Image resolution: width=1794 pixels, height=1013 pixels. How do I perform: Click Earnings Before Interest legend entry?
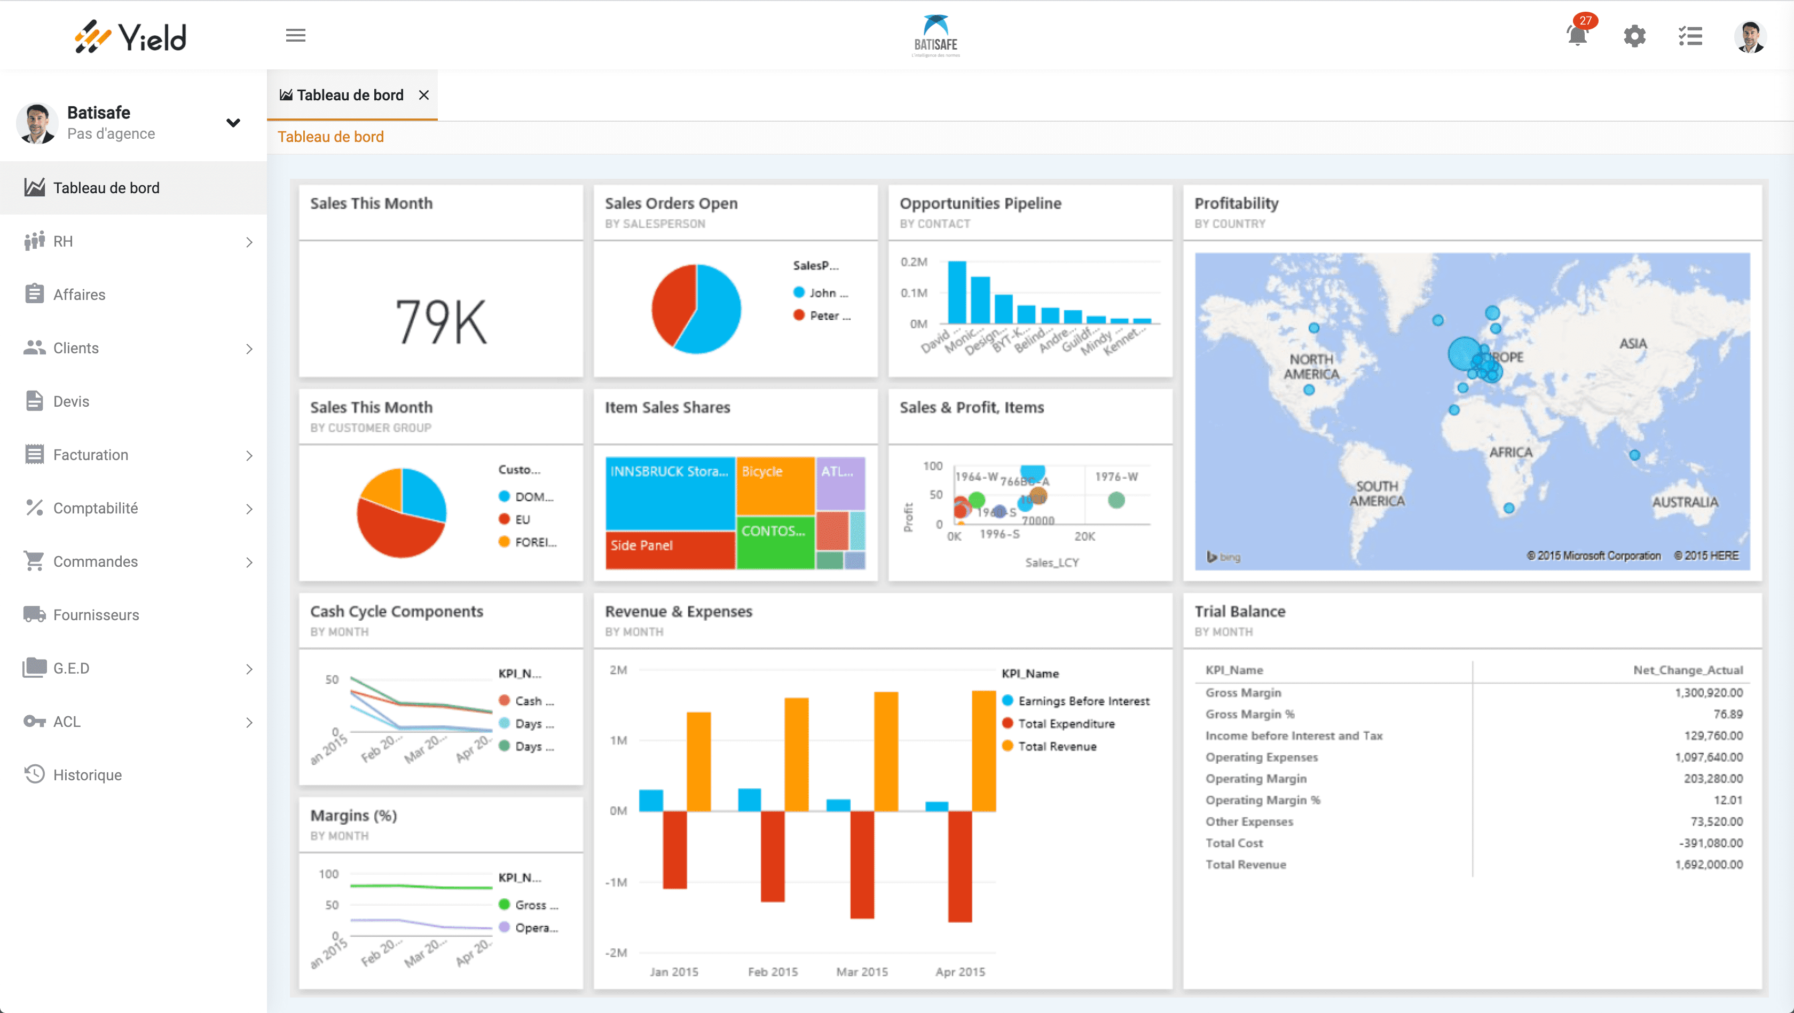pyautogui.click(x=1076, y=700)
